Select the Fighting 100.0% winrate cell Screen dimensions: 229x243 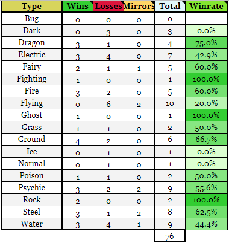coord(207,79)
